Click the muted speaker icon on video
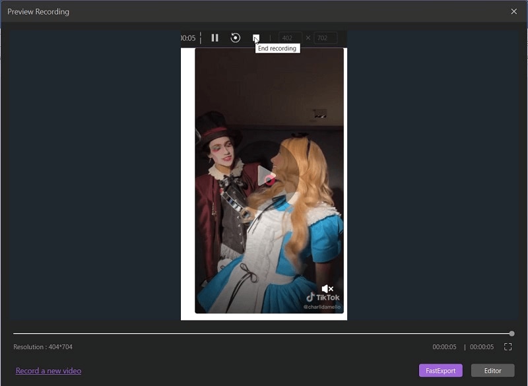 327,289
